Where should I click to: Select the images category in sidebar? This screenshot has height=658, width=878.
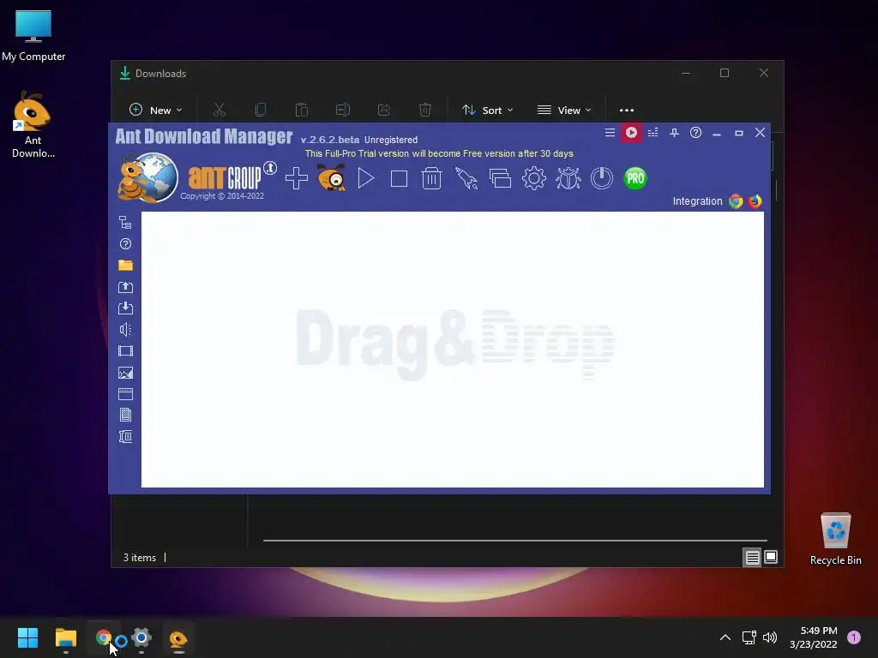tap(125, 373)
